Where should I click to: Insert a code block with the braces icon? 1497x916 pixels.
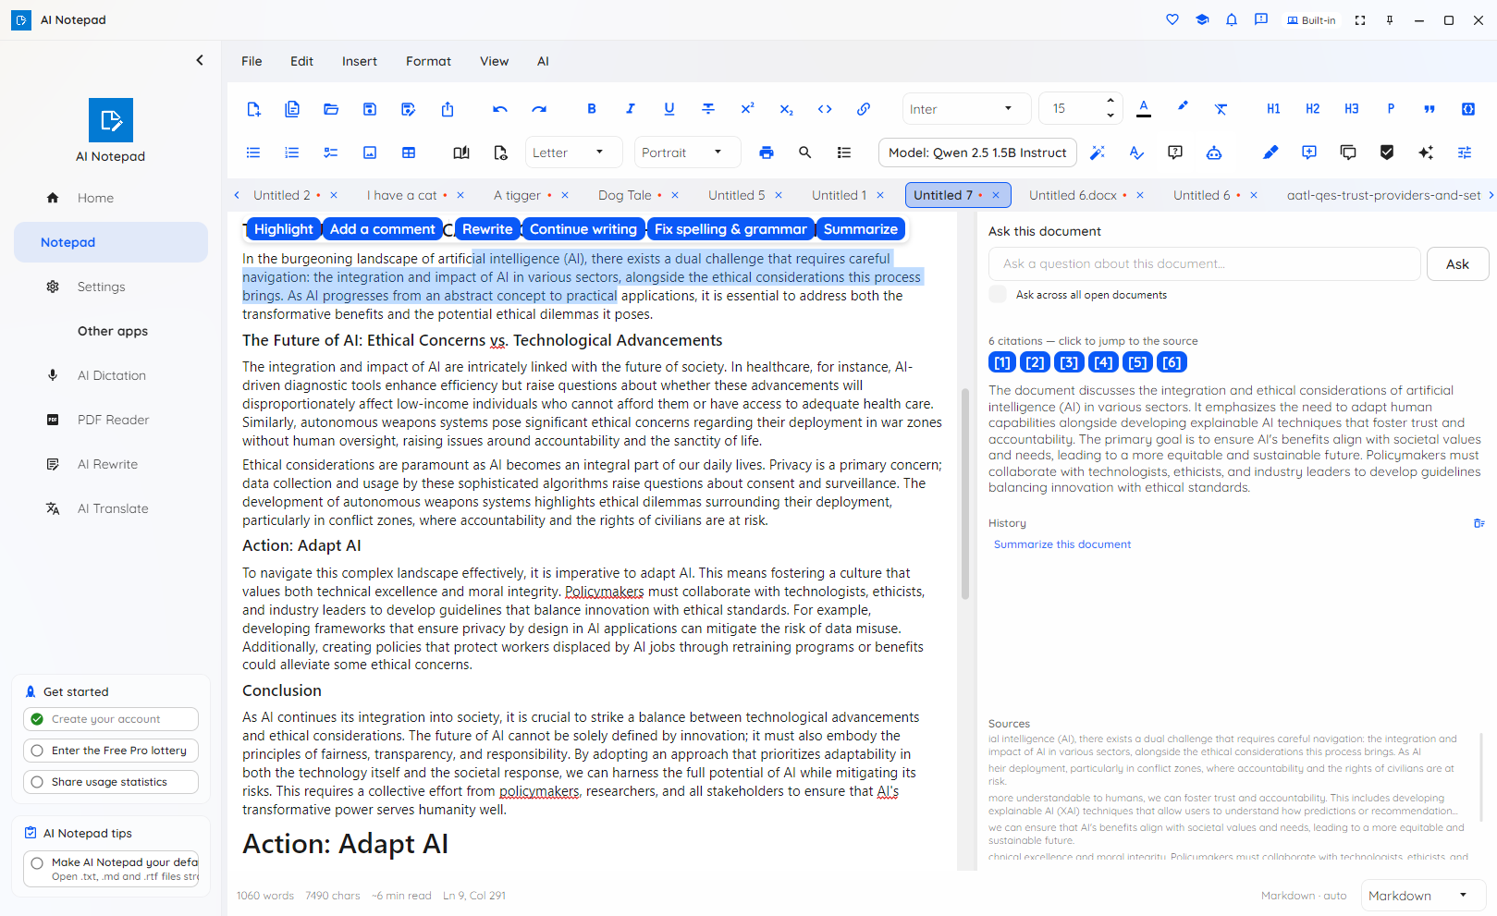click(1468, 109)
